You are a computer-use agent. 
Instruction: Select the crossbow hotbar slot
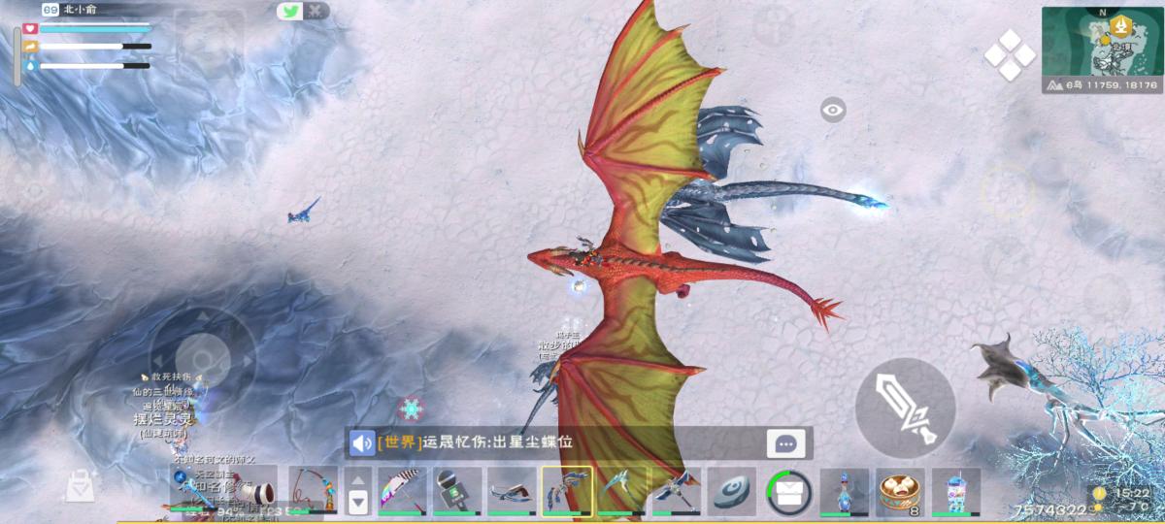click(x=511, y=491)
